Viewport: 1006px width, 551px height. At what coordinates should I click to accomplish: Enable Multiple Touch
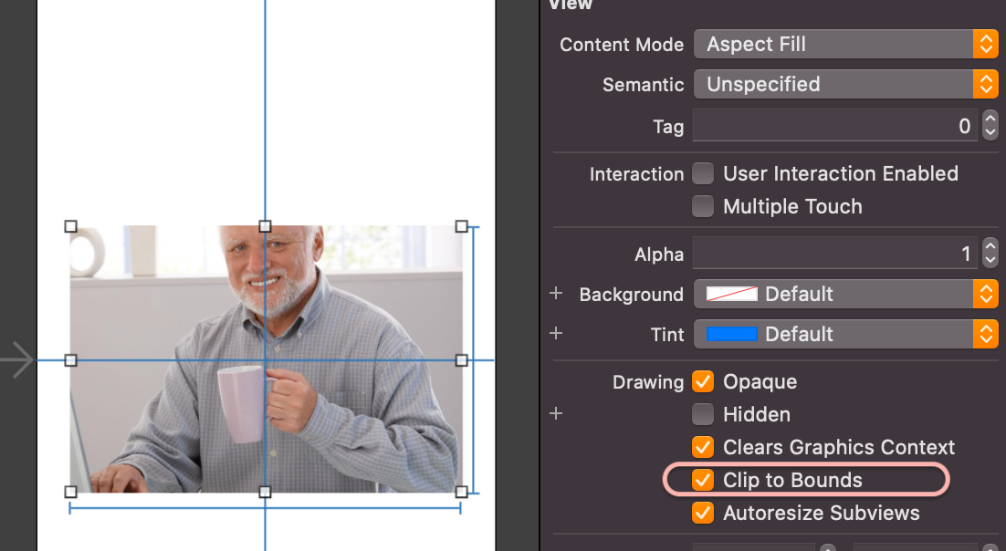click(703, 206)
